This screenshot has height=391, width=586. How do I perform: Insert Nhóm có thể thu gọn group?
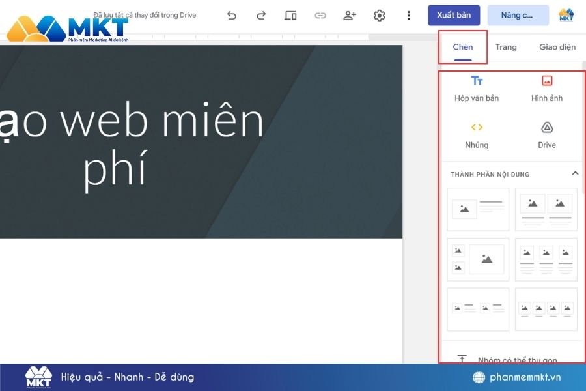(x=510, y=359)
